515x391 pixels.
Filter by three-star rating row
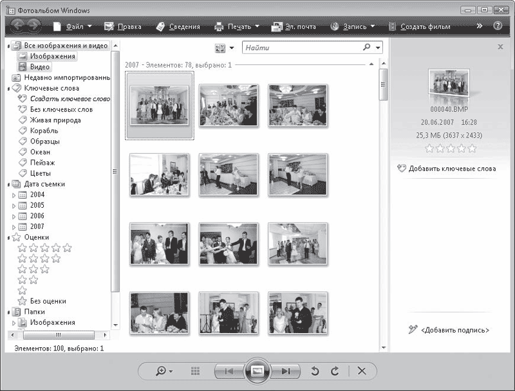(x=33, y=269)
